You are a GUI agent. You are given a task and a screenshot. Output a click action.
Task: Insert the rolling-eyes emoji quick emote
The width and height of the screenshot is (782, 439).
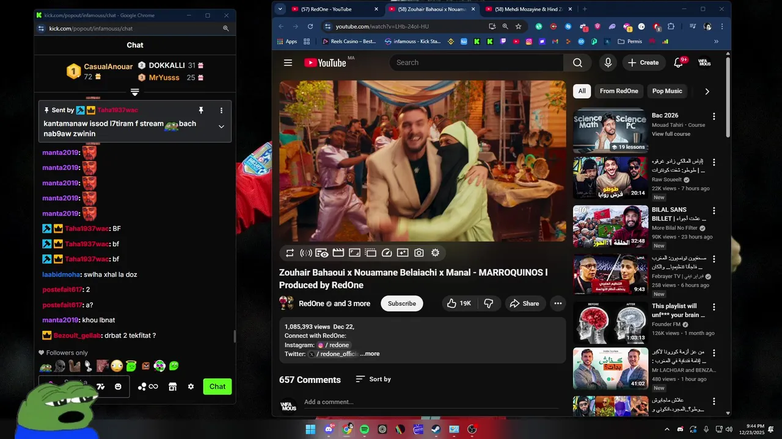117,366
